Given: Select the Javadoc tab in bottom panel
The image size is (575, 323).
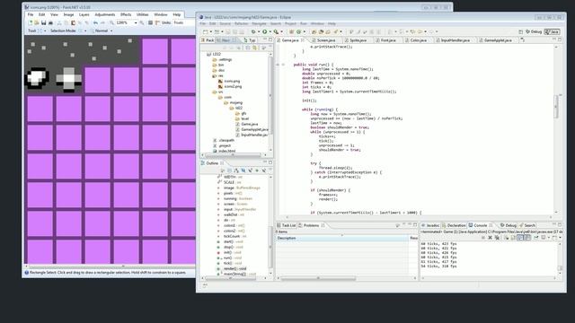Looking at the screenshot, I should [430, 225].
